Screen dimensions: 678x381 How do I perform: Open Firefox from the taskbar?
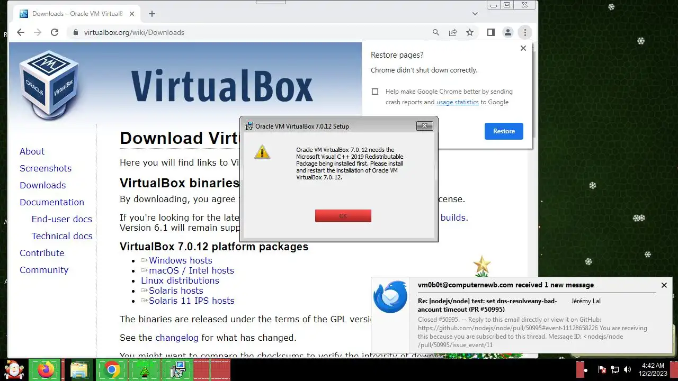pyautogui.click(x=46, y=370)
